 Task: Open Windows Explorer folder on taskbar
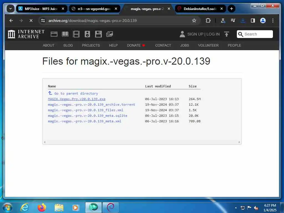pyautogui.click(x=59, y=207)
